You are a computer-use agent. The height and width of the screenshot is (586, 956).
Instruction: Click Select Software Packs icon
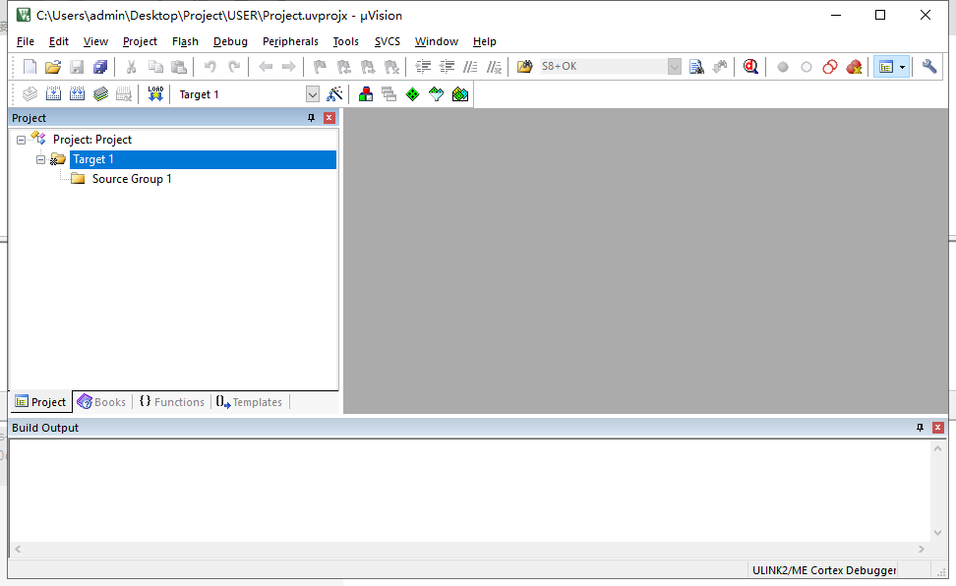(437, 94)
